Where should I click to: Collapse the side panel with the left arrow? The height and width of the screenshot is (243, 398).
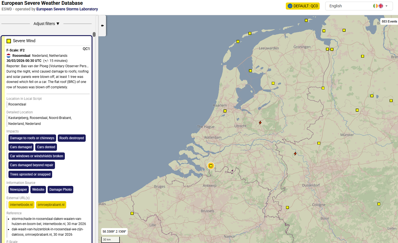pyautogui.click(x=102, y=26)
